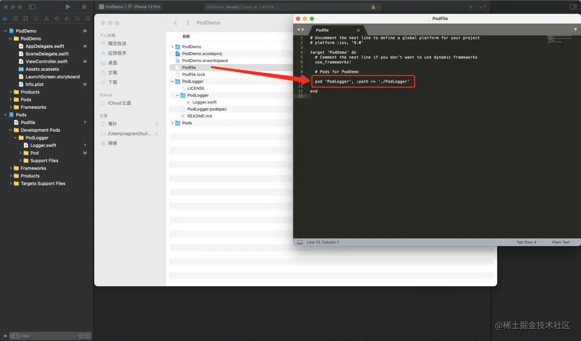
Task: Click the 名称 column header in Finder
Action: [x=186, y=36]
